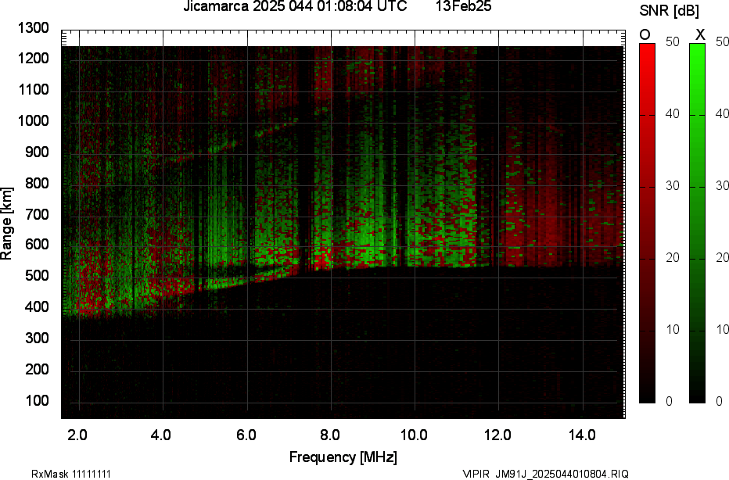Click the 700 range axis tick label

tap(36, 214)
